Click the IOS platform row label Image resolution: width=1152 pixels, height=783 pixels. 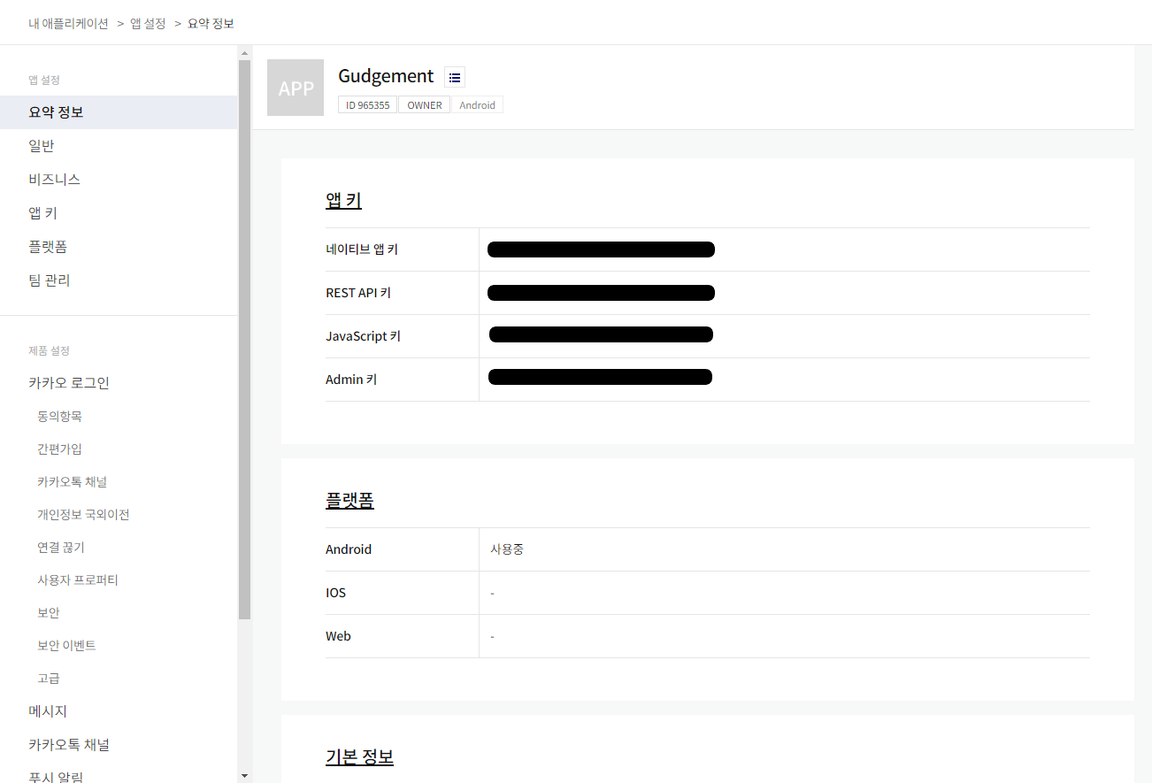click(335, 593)
